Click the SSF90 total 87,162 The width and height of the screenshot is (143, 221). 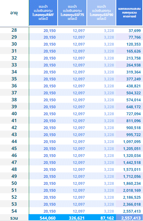(107, 218)
